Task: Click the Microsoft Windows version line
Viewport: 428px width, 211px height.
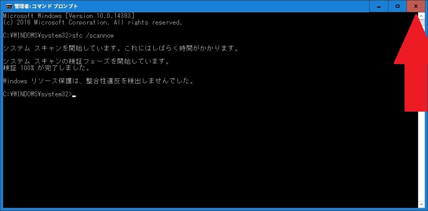Action: [x=68, y=16]
